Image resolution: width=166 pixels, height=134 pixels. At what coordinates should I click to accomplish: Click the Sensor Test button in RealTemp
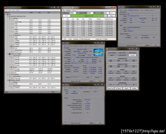click(x=110, y=88)
